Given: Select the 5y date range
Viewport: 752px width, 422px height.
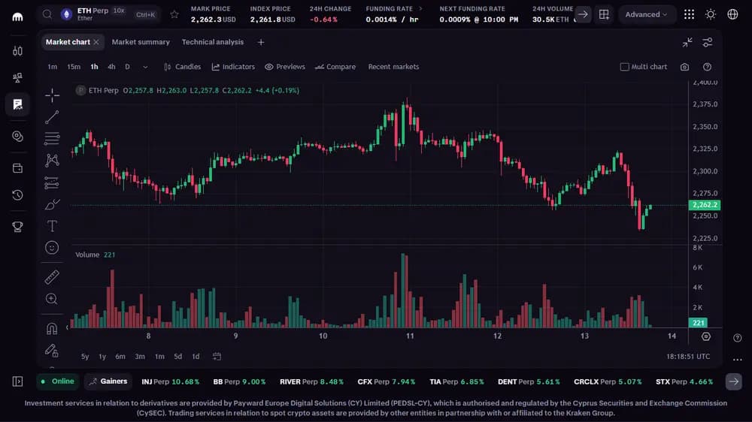Looking at the screenshot, I should [x=85, y=357].
